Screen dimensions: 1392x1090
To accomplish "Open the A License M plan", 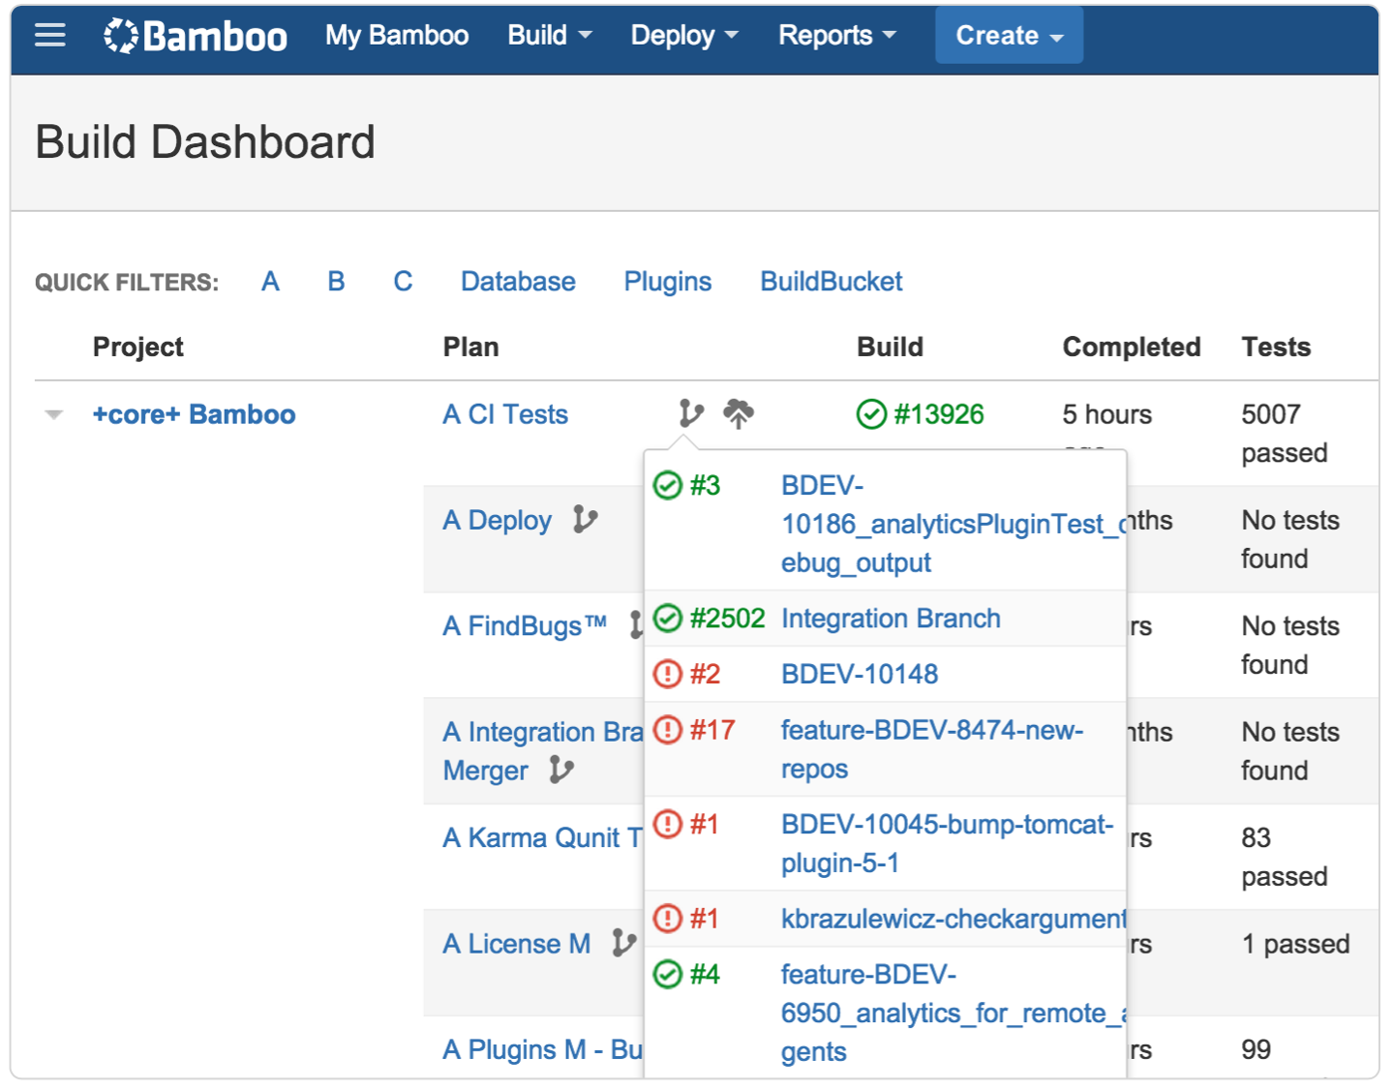I will (517, 943).
